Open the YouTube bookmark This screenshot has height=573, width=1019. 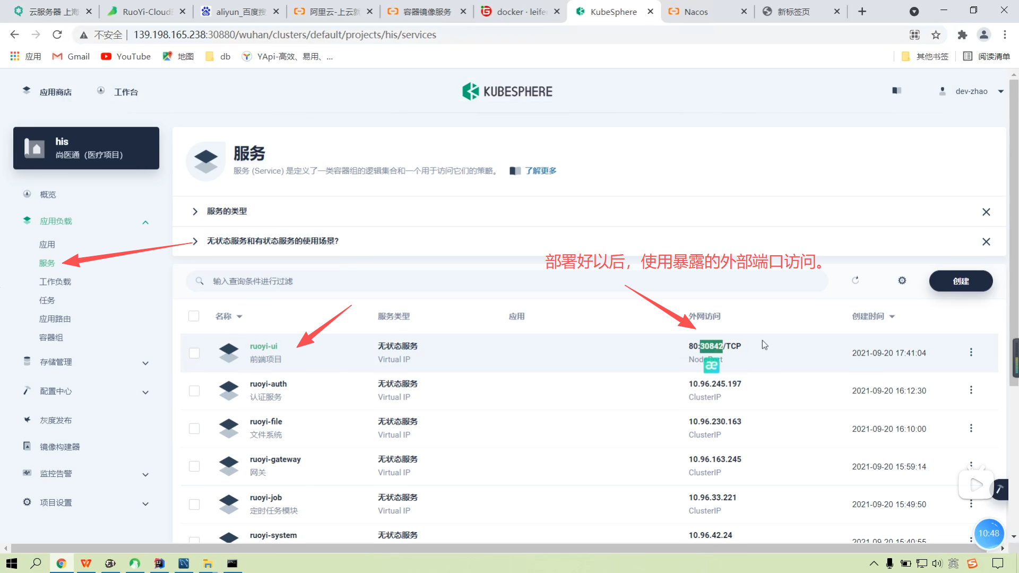coord(126,57)
